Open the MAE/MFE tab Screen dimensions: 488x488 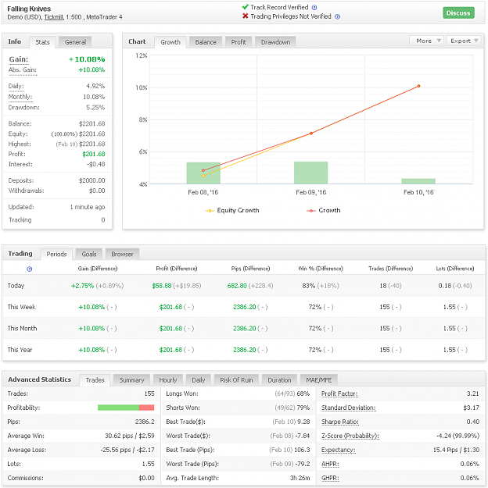pos(318,380)
